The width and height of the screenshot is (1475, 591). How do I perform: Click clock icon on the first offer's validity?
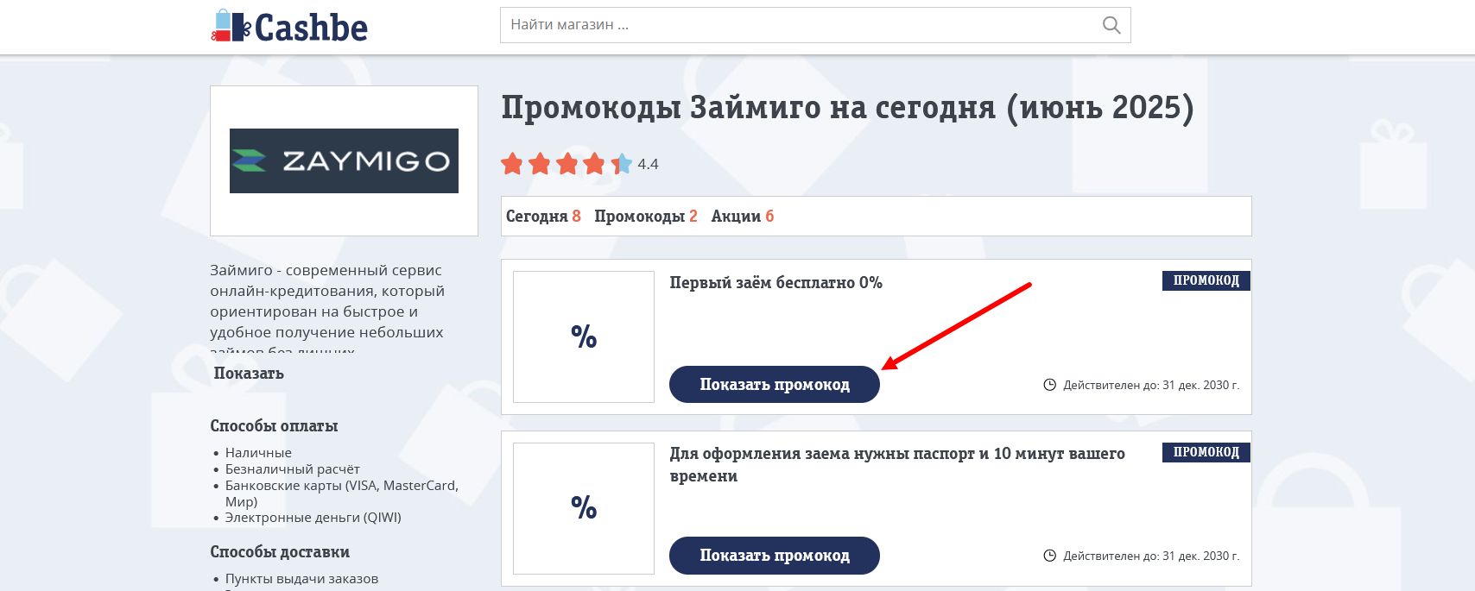click(1050, 385)
